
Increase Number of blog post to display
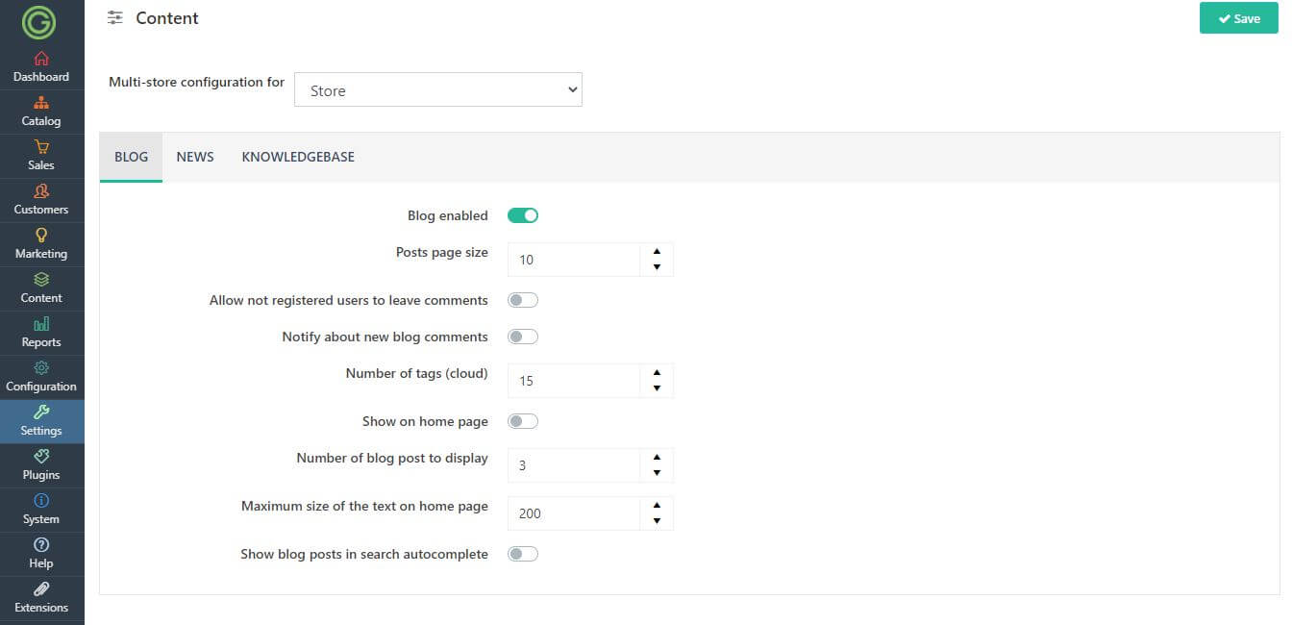pyautogui.click(x=657, y=458)
